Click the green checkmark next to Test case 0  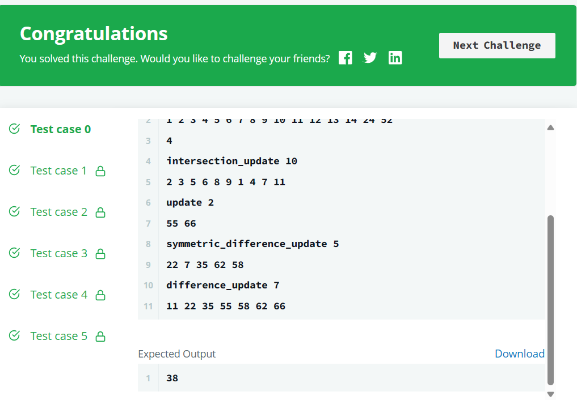(14, 129)
